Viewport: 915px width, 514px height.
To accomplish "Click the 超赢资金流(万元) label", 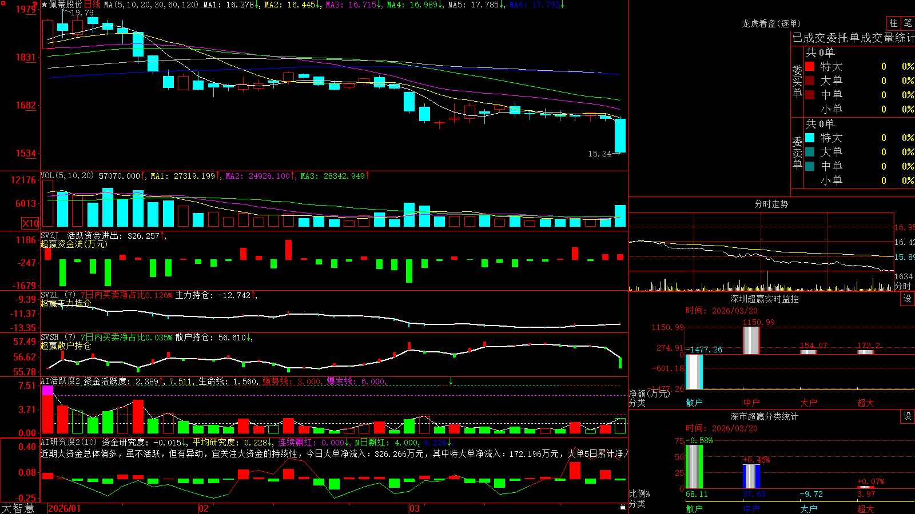I will (74, 244).
